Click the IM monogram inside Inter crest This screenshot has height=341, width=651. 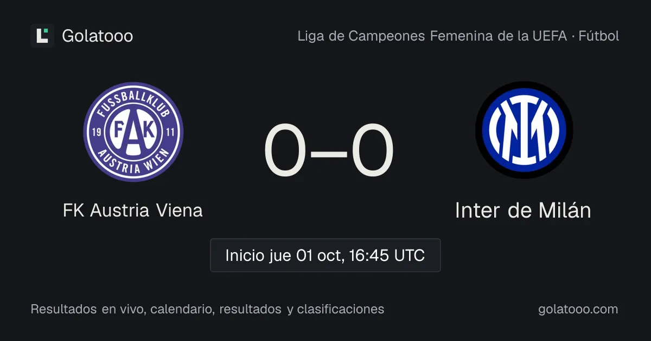(524, 130)
